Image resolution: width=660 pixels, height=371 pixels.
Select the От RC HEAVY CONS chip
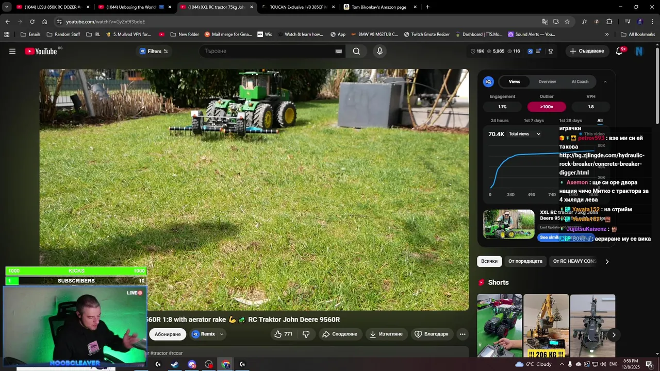coord(574,261)
